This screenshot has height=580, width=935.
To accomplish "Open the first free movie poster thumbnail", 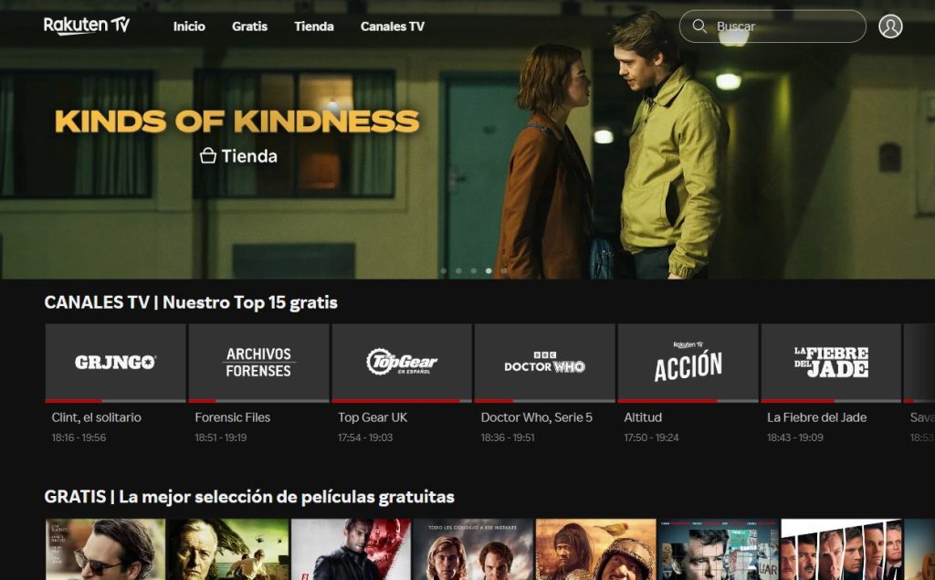I will point(106,549).
